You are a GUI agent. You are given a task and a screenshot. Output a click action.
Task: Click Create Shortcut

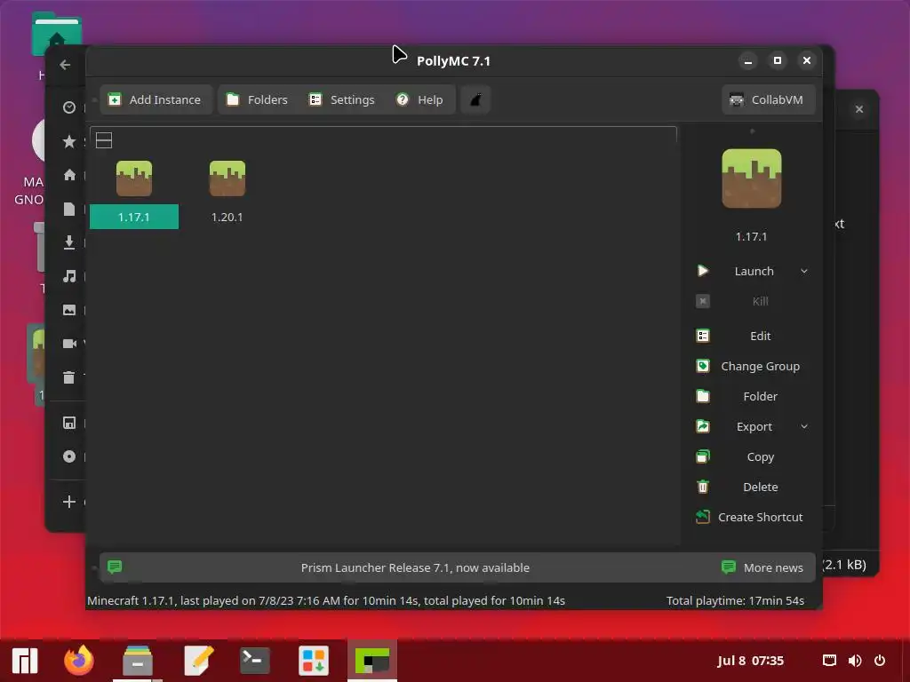click(x=752, y=518)
